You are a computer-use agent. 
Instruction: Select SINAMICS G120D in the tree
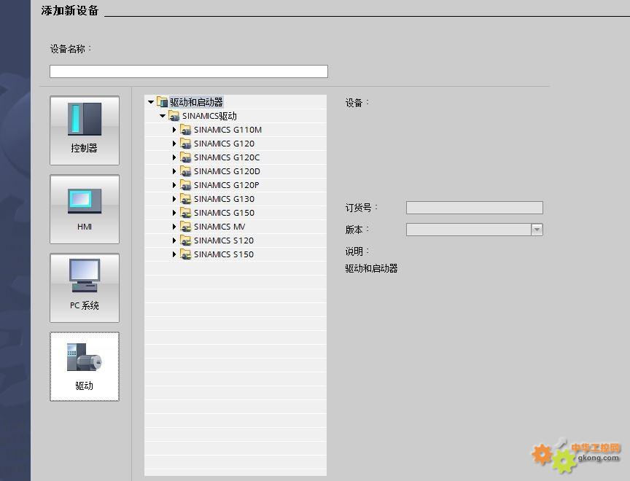tap(227, 171)
